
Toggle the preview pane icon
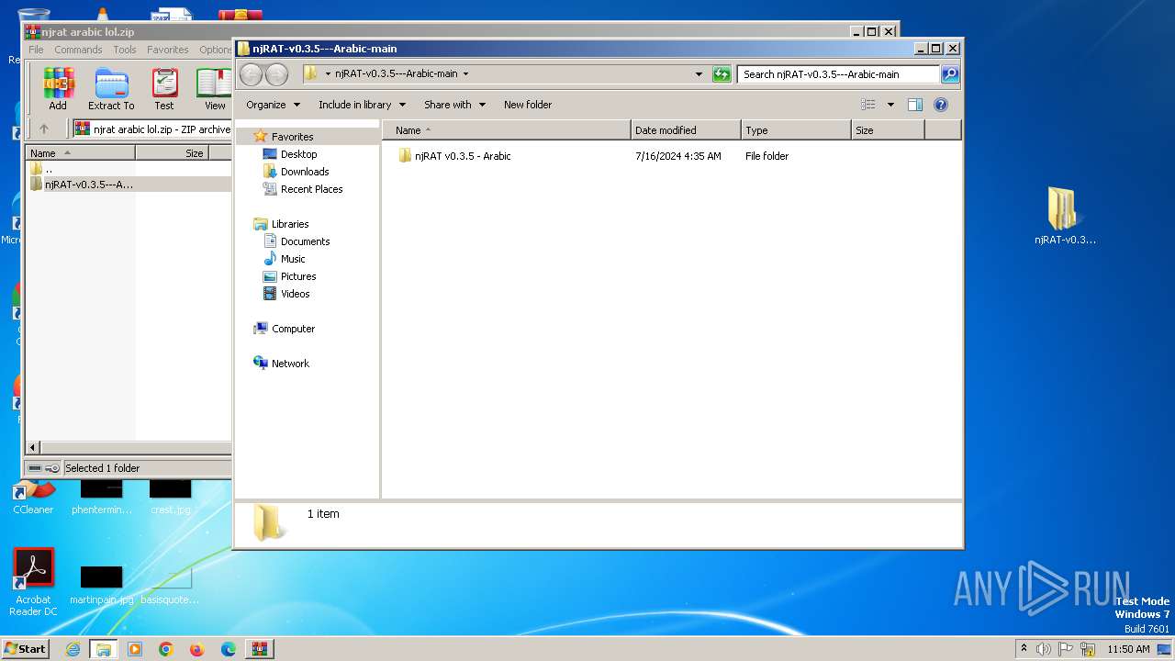[x=914, y=105]
